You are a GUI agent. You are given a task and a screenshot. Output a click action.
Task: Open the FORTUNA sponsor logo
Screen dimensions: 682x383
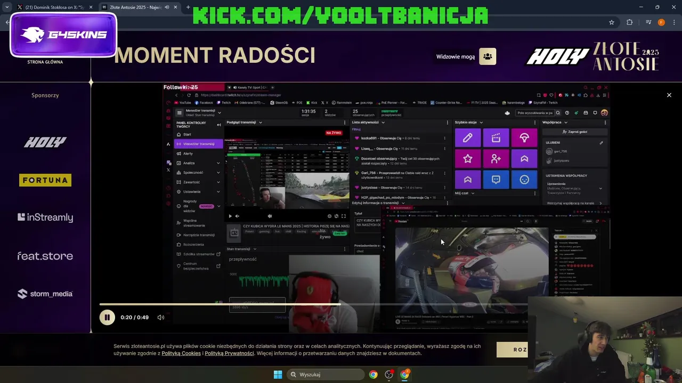click(45, 180)
